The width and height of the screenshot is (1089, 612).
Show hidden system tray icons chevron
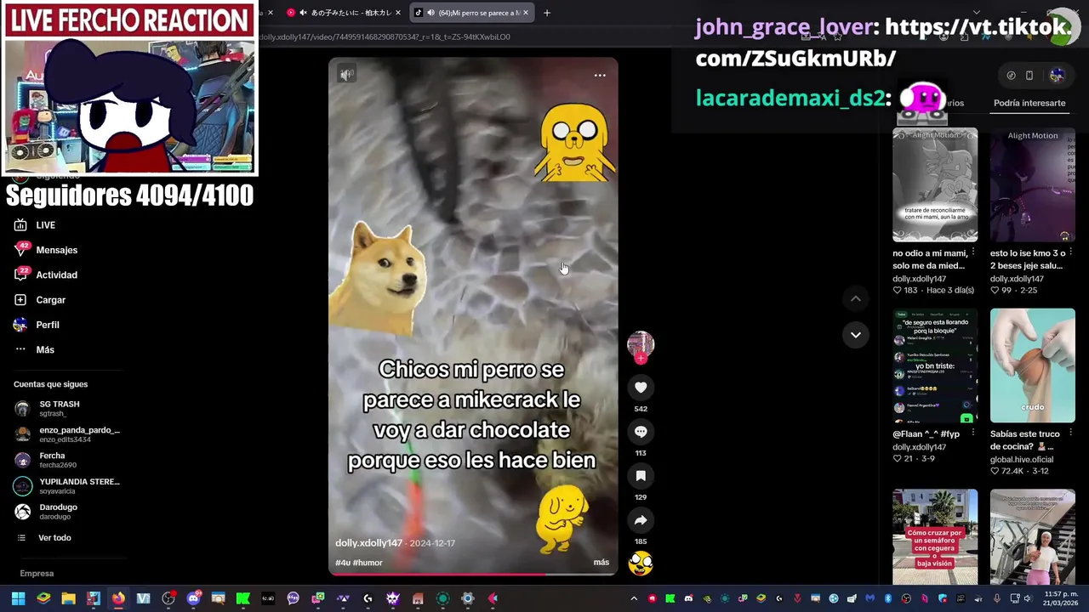pos(634,598)
